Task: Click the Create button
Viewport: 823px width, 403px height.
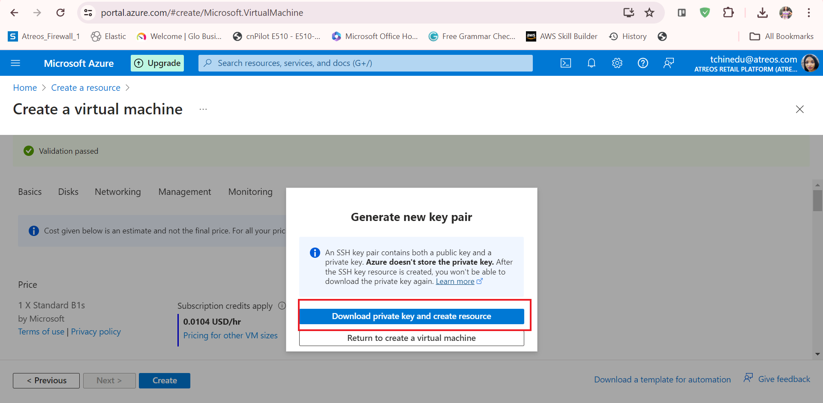Action: pyautogui.click(x=165, y=381)
